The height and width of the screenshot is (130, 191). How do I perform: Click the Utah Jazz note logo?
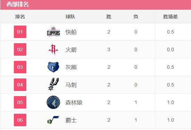[x=53, y=120]
